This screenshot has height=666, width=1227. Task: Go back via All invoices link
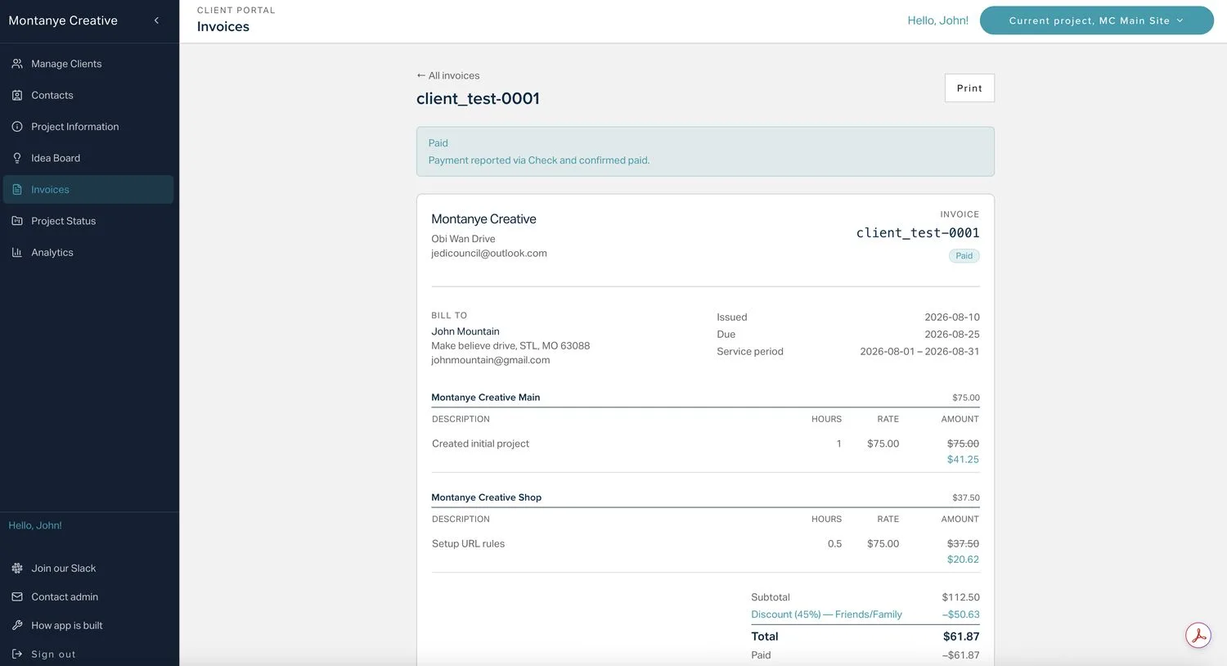[x=447, y=75]
